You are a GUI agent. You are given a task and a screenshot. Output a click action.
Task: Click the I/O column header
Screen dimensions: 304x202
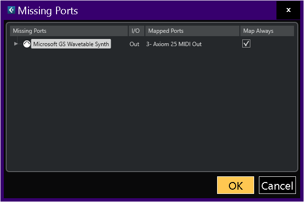pyautogui.click(x=136, y=31)
